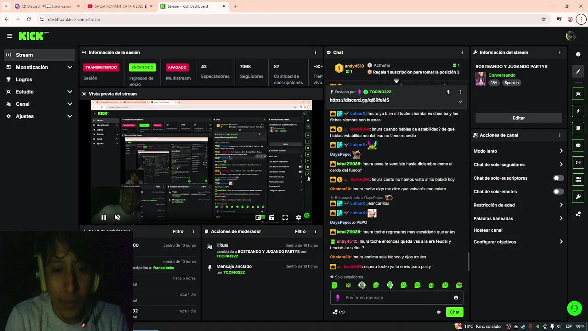Click the green Chat send button
The height and width of the screenshot is (331, 588).
point(454,312)
